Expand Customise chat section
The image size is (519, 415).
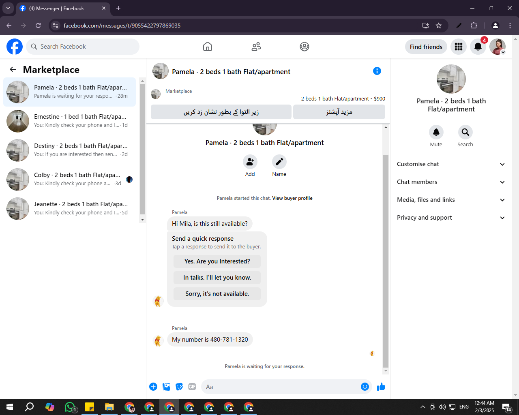(451, 164)
